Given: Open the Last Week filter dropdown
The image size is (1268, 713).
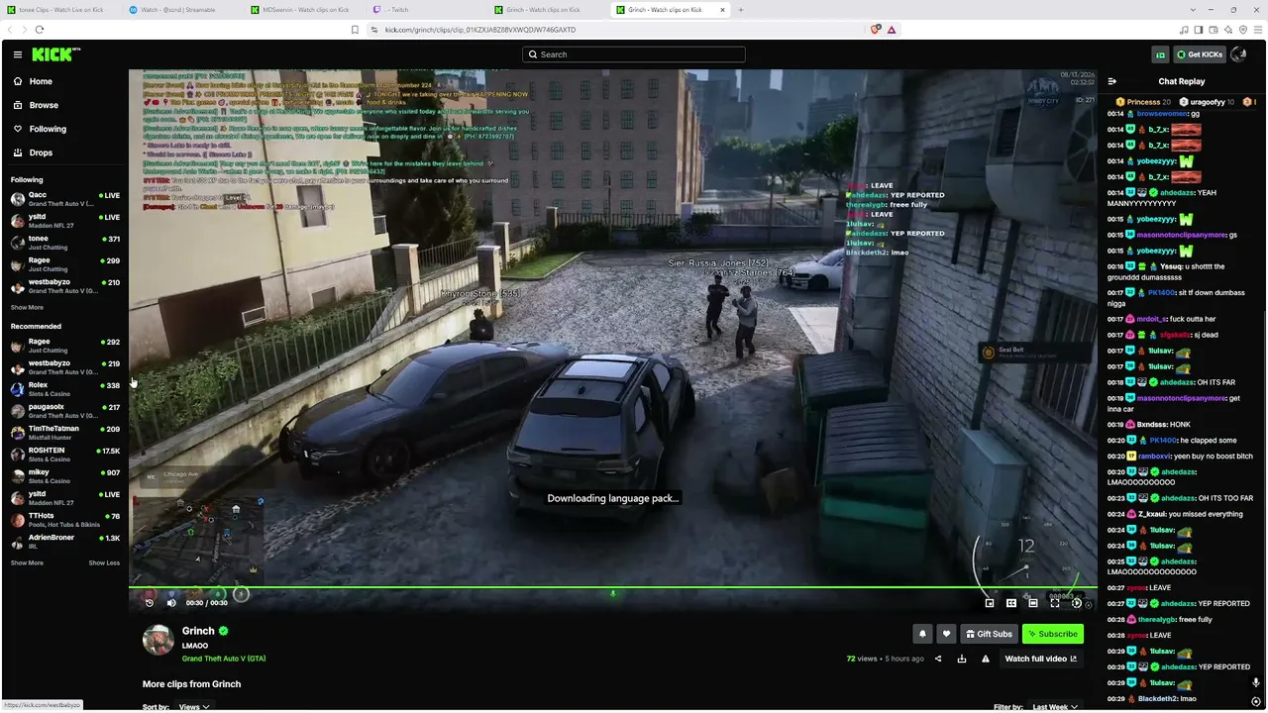Looking at the screenshot, I should (x=1055, y=707).
